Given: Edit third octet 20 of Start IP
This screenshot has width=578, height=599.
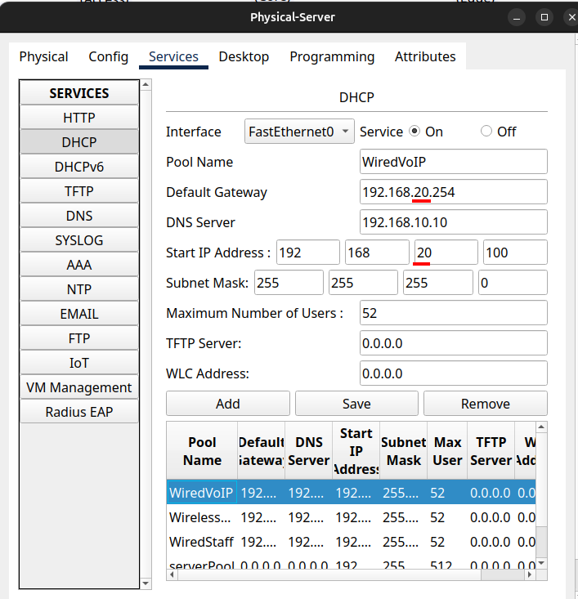Looking at the screenshot, I should [x=446, y=253].
